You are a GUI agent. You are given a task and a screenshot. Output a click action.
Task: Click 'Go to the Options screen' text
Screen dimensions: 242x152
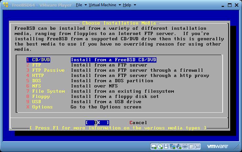point(106,107)
